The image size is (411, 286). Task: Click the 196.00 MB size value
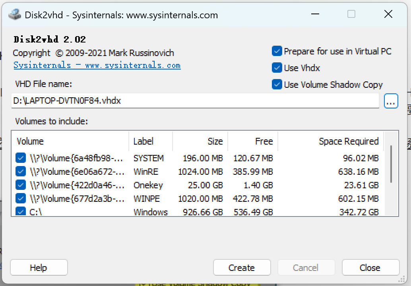click(x=203, y=158)
